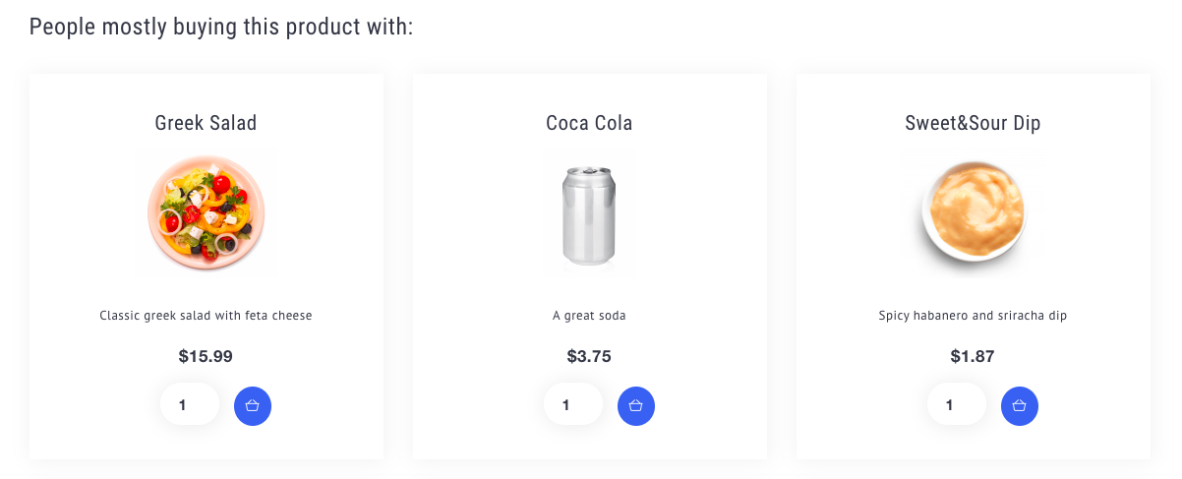The width and height of the screenshot is (1182, 479).
Task: Select the Sweet&Sour Dip product title
Action: click(973, 123)
